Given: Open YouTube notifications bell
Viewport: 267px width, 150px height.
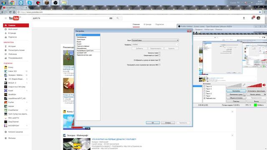Looking at the screenshot, I should pos(253,18).
